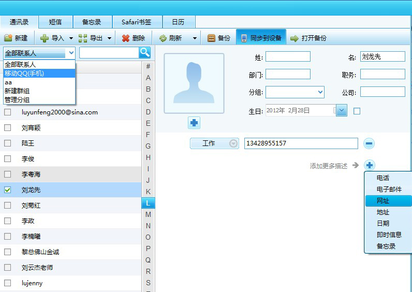The height and width of the screenshot is (292, 412).
Task: Remove phone number with minus icon
Action: 369,143
